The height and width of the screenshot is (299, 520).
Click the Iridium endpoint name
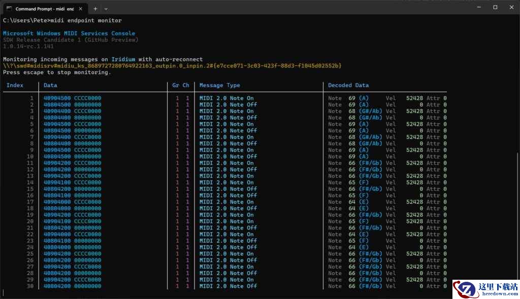[x=123, y=59]
